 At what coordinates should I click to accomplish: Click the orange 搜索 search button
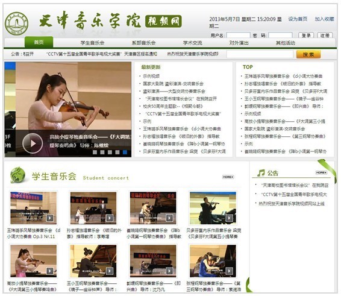pyautogui.click(x=308, y=54)
